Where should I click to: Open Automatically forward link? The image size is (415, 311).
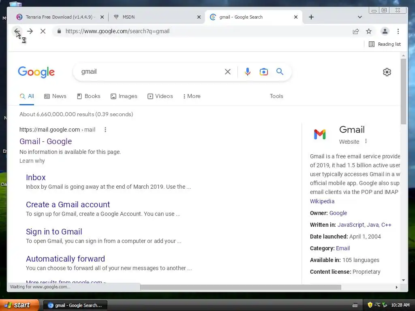65,259
